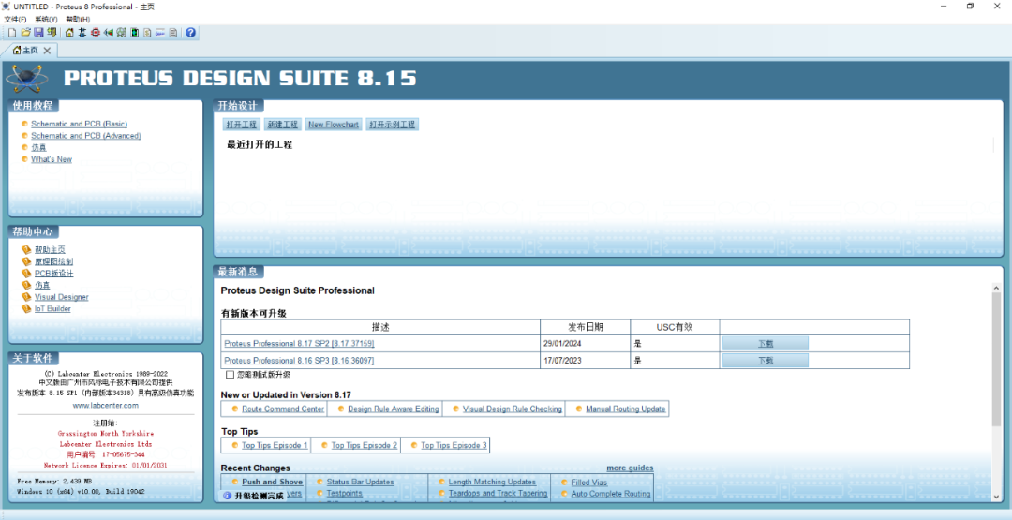
Task: Open Status Bar Updates link
Action: click(x=360, y=482)
